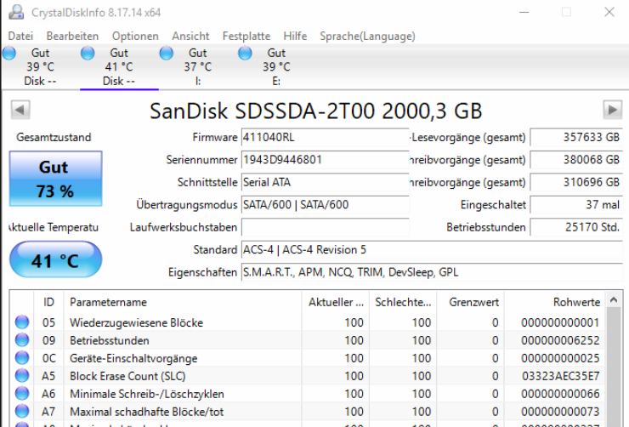The image size is (629, 427).
Task: Click the Gut 73 % health status button
Action: tap(56, 179)
